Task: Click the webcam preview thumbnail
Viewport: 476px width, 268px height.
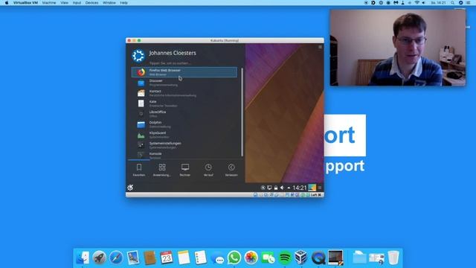Action: click(x=398, y=48)
